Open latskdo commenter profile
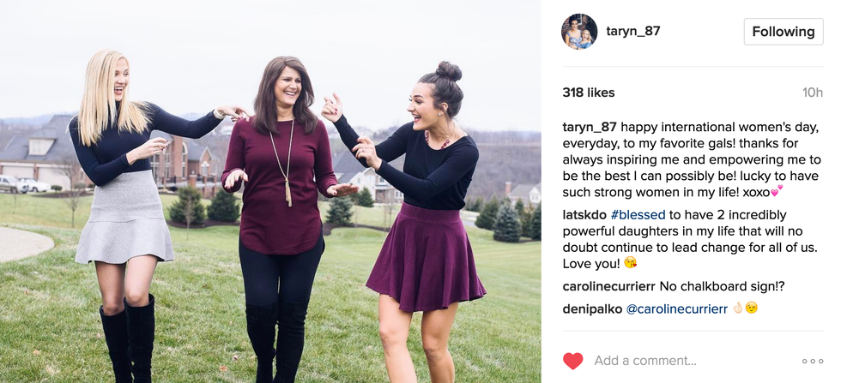This screenshot has height=383, width=841. pyautogui.click(x=584, y=215)
